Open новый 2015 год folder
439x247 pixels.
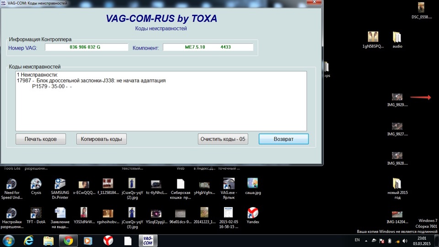pyautogui.click(x=397, y=189)
